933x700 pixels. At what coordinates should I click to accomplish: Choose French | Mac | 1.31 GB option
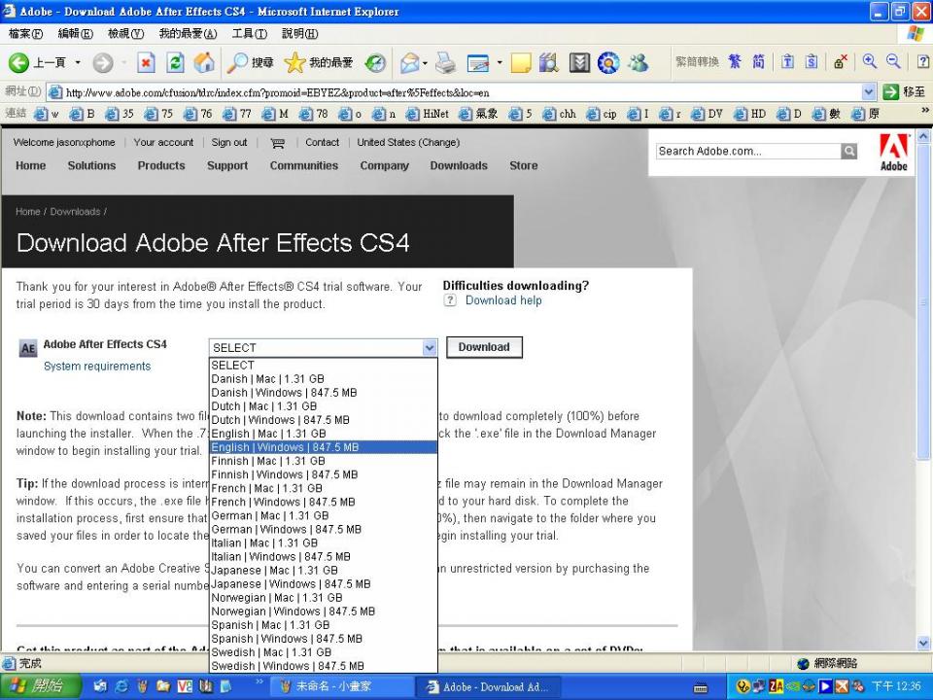pyautogui.click(x=324, y=488)
